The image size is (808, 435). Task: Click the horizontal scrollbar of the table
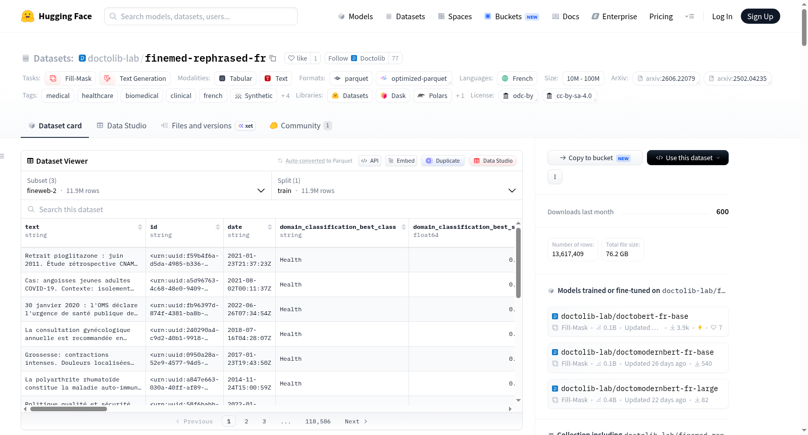click(69, 409)
